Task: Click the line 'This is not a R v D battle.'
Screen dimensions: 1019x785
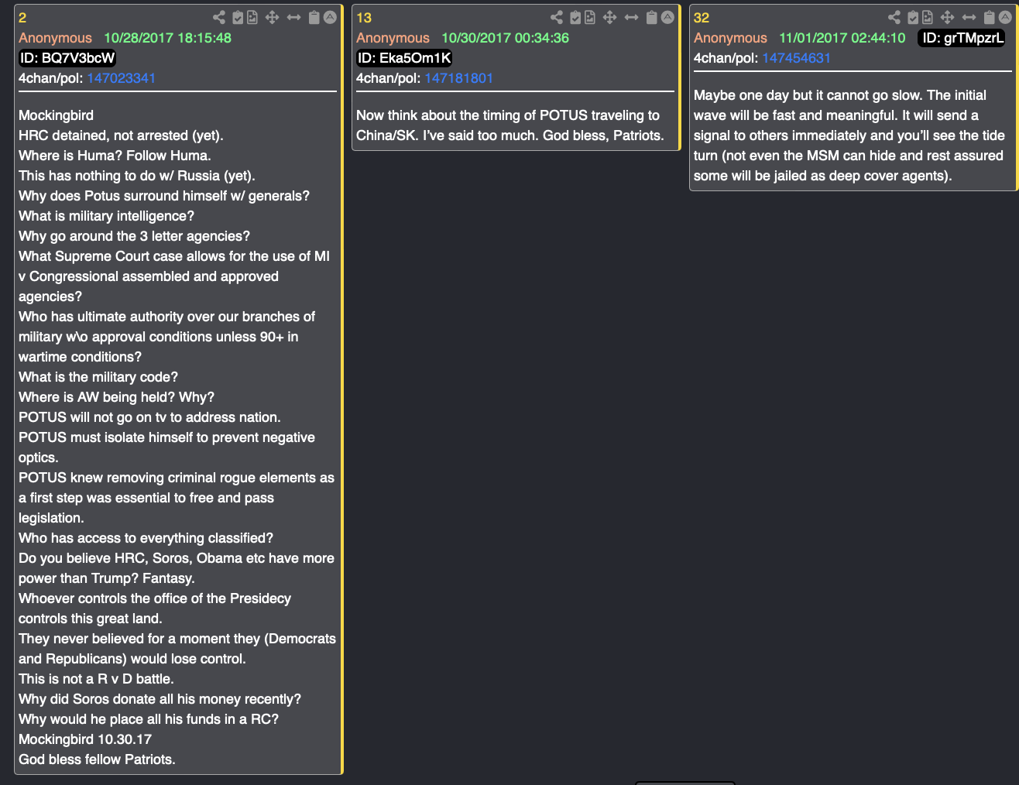Action: click(96, 679)
